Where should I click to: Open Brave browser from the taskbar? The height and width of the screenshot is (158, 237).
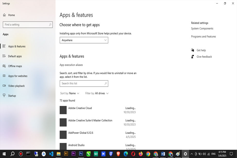pyautogui.click(x=118, y=154)
